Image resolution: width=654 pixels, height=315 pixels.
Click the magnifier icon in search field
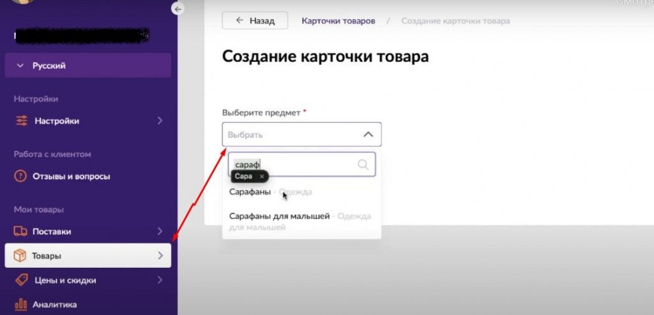click(363, 165)
